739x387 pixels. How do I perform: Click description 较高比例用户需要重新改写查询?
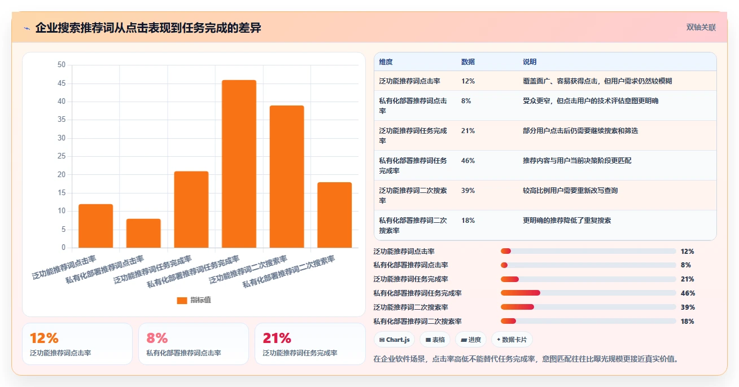pyautogui.click(x=570, y=191)
